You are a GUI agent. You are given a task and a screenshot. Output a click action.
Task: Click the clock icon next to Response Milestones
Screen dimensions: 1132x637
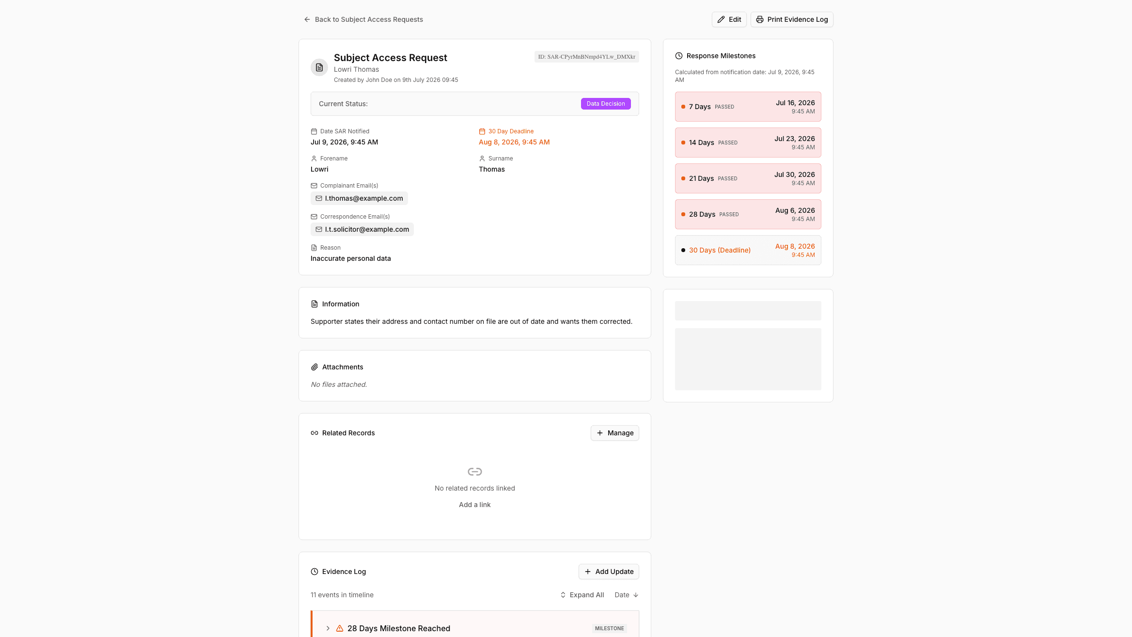click(679, 56)
